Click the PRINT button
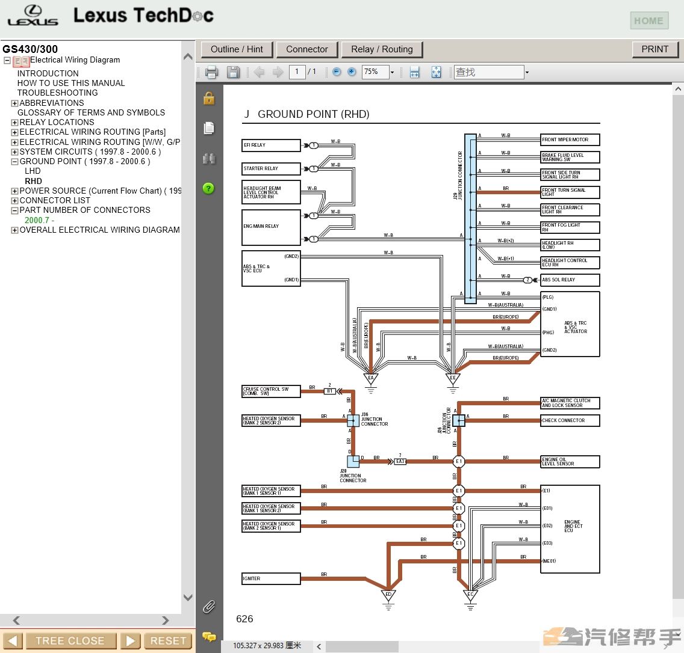Image resolution: width=684 pixels, height=653 pixels. click(x=654, y=49)
